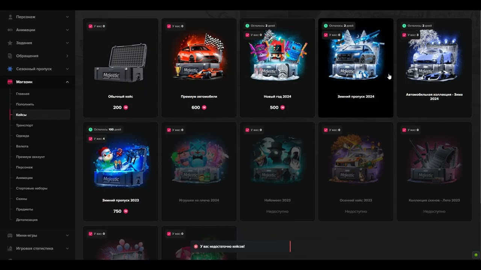Toggle the owned checkbox on Зимний пропуск 2024
481x270 pixels.
coord(326,35)
